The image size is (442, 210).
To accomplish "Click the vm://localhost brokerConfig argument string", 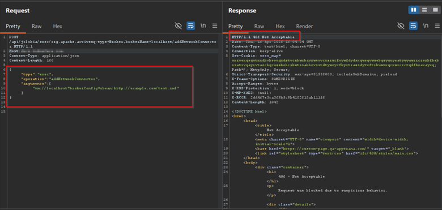I will tap(107, 88).
